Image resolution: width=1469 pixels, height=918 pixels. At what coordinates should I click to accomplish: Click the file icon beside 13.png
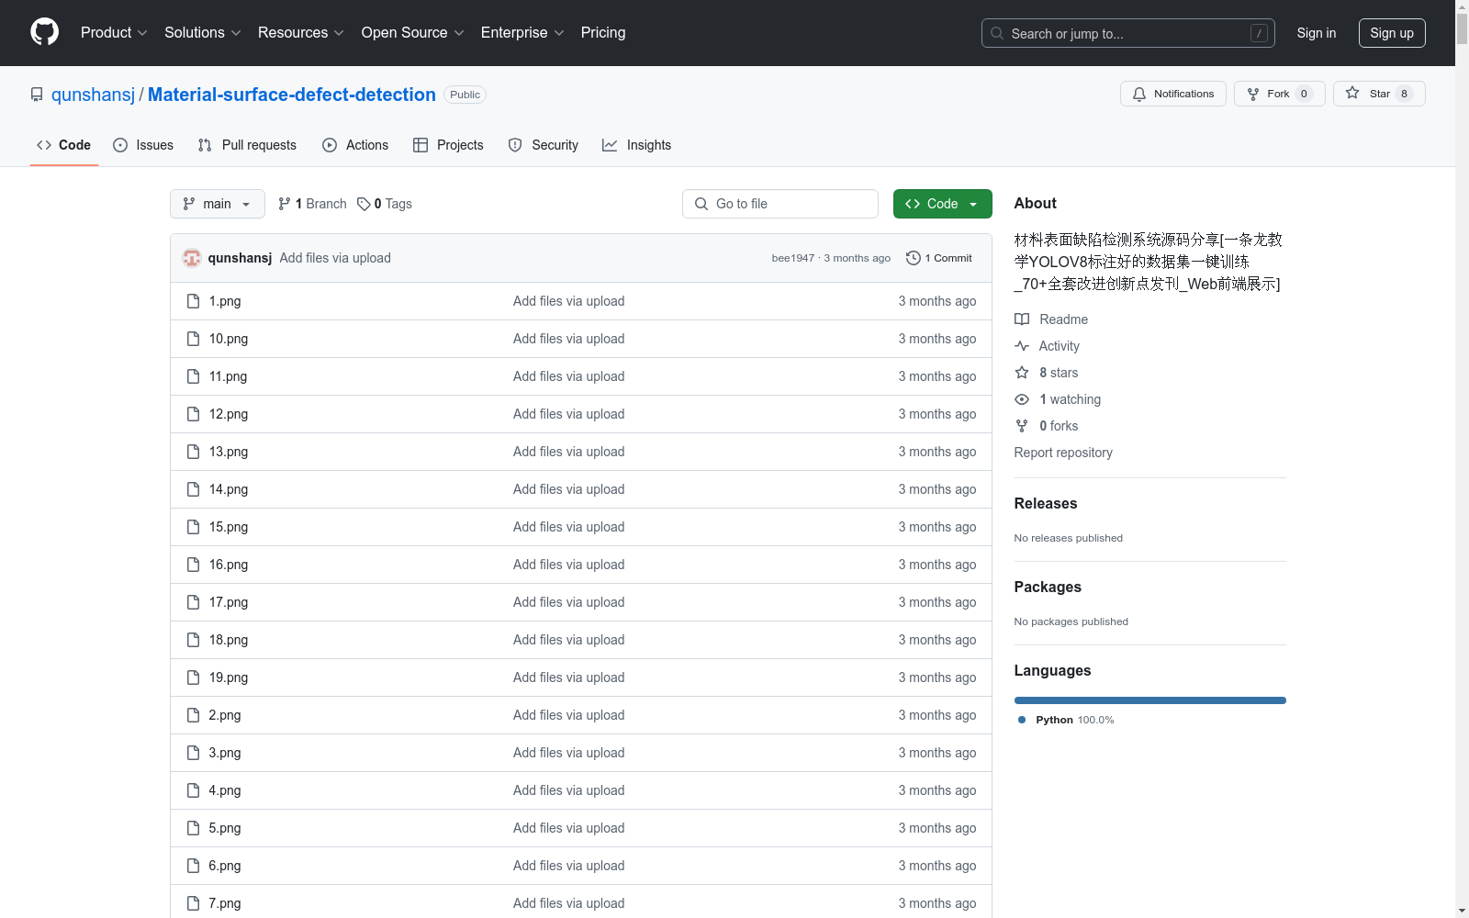(x=193, y=452)
